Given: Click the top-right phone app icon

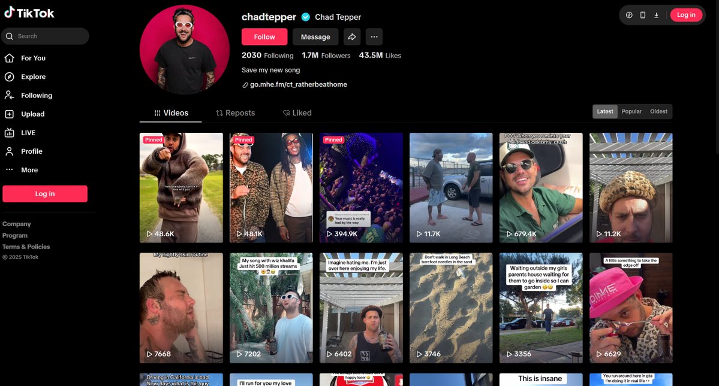Looking at the screenshot, I should pyautogui.click(x=642, y=15).
